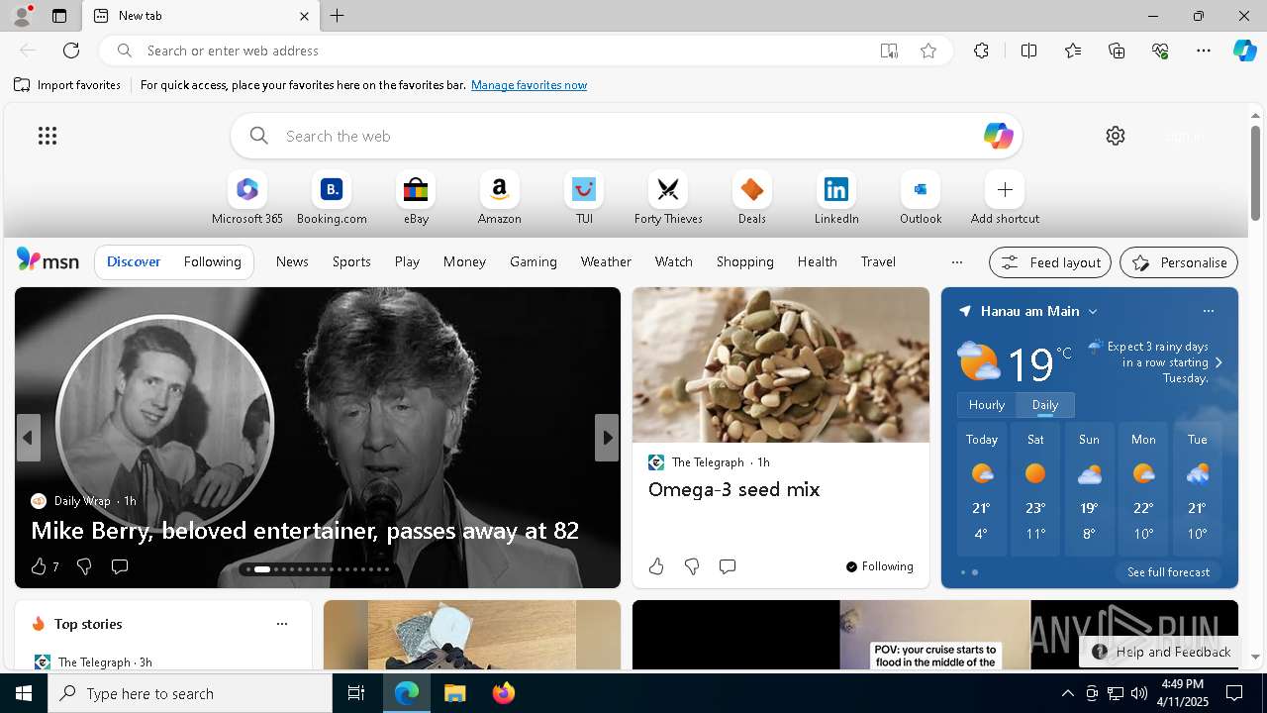The image size is (1267, 713).
Task: Click the page vertical scrollbar thumb
Action: click(x=1255, y=172)
